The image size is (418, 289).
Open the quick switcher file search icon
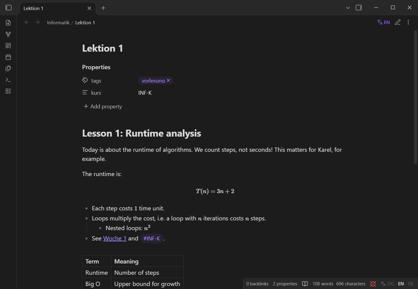[x=8, y=23]
